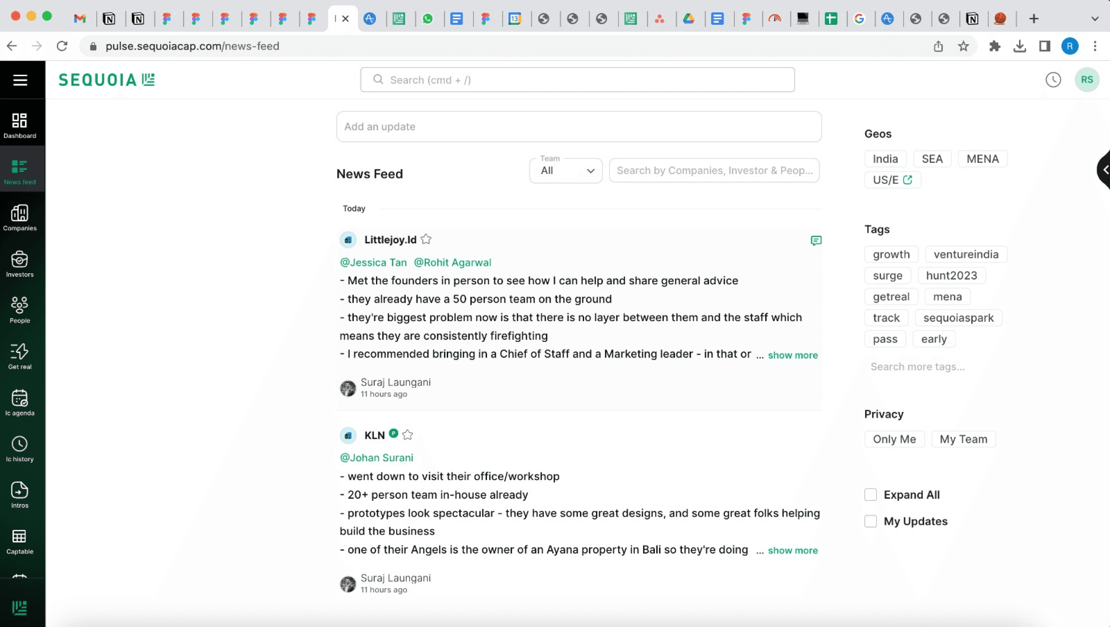Open the Dashboard from the sidebar
Screen dimensions: 1110x627
tap(20, 125)
